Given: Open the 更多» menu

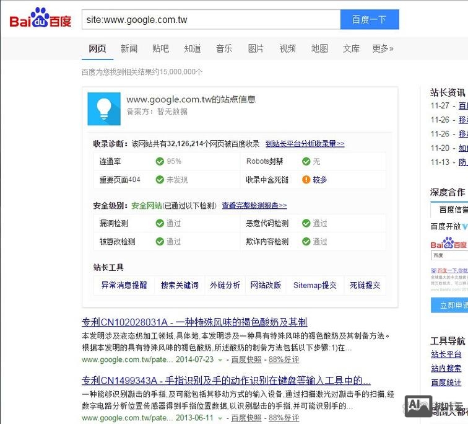Looking at the screenshot, I should point(383,48).
